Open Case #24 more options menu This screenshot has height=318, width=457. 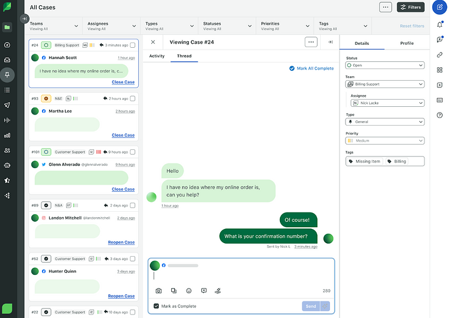click(311, 42)
